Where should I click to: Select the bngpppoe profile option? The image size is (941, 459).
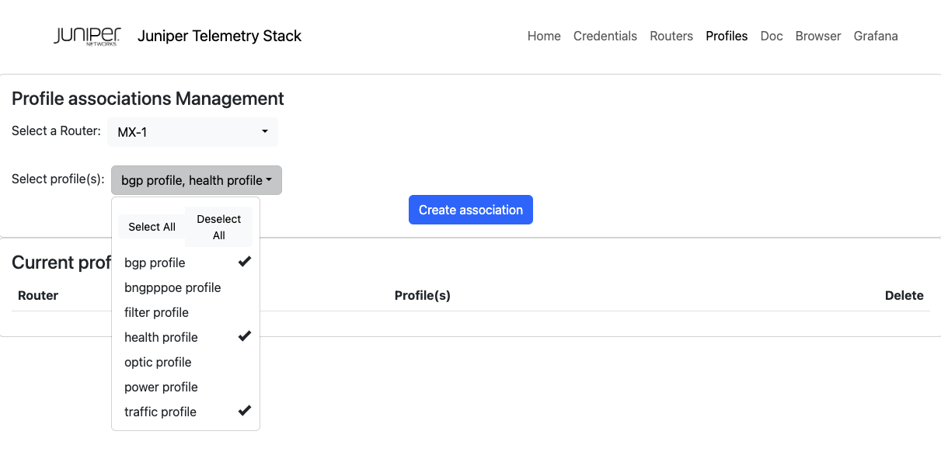coord(185,287)
